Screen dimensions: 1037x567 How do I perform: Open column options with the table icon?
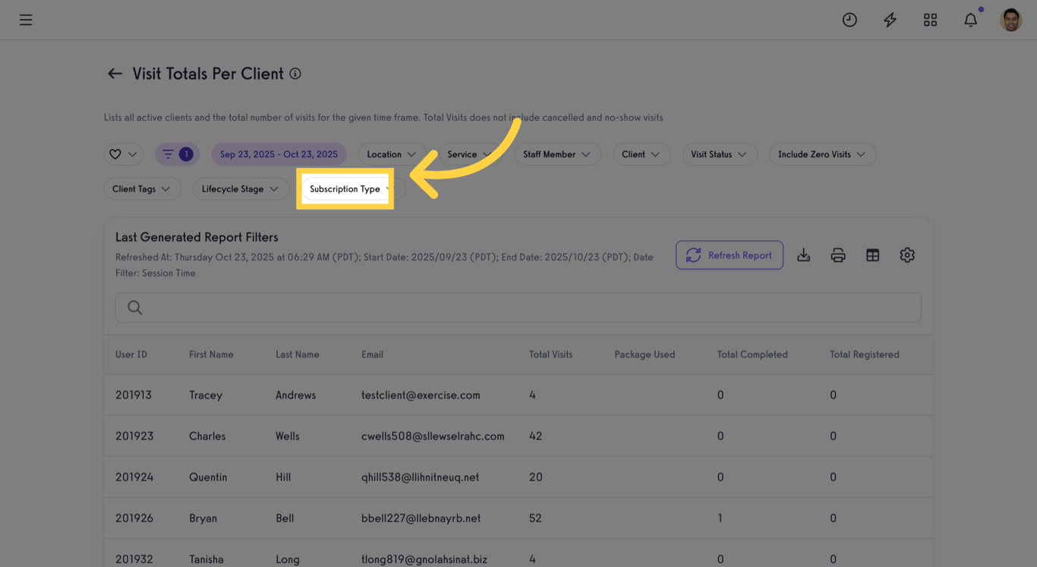tap(872, 255)
